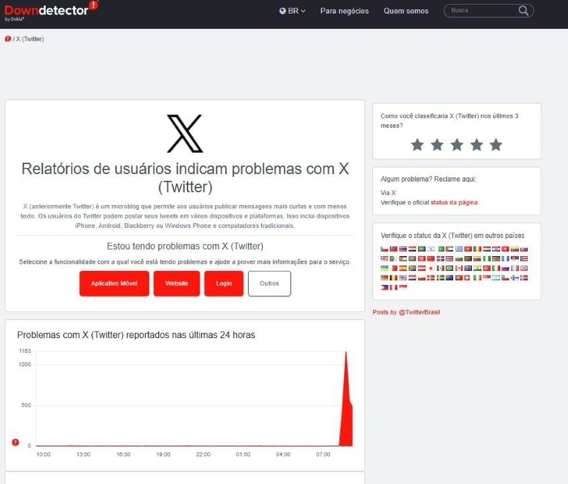
Task: Click the X (Twitter) breadcrumb link
Action: (x=30, y=39)
